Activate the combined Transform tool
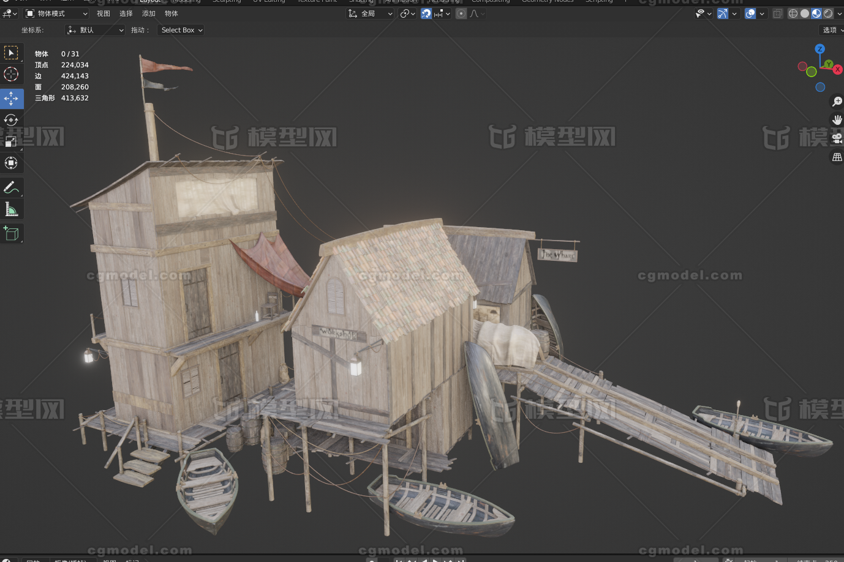This screenshot has width=844, height=562. pos(11,163)
